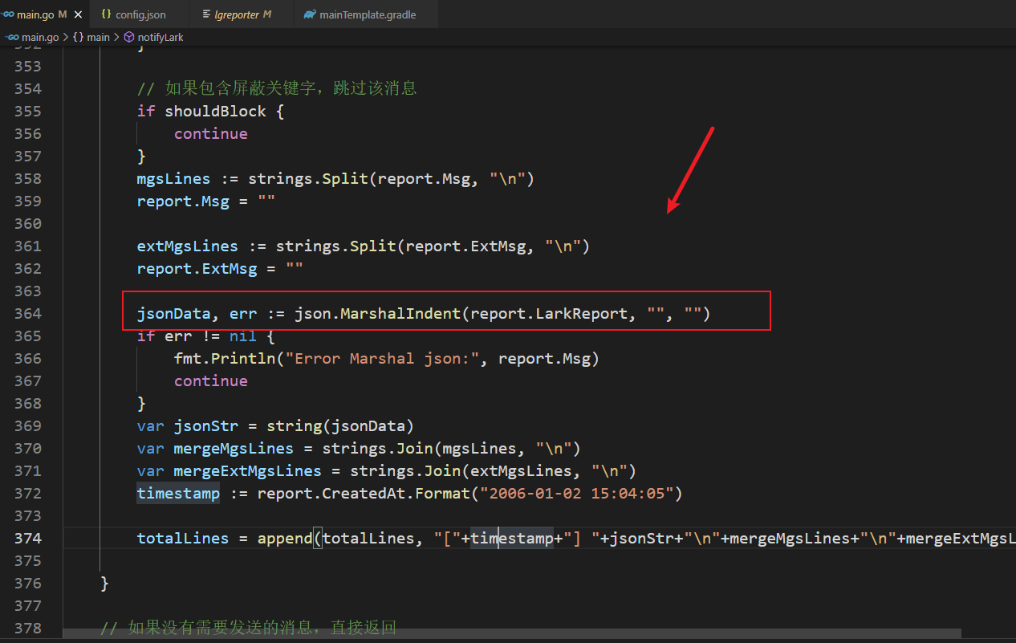
Task: Close the main.go tab
Action: 78,14
